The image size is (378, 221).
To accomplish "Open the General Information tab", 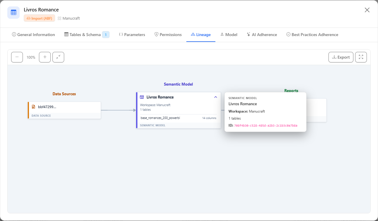I will click(33, 35).
